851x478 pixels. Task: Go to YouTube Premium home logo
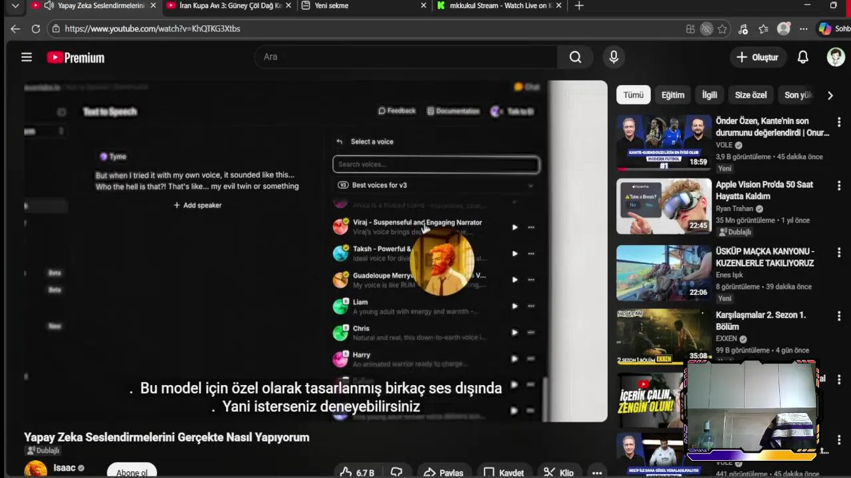coord(76,58)
